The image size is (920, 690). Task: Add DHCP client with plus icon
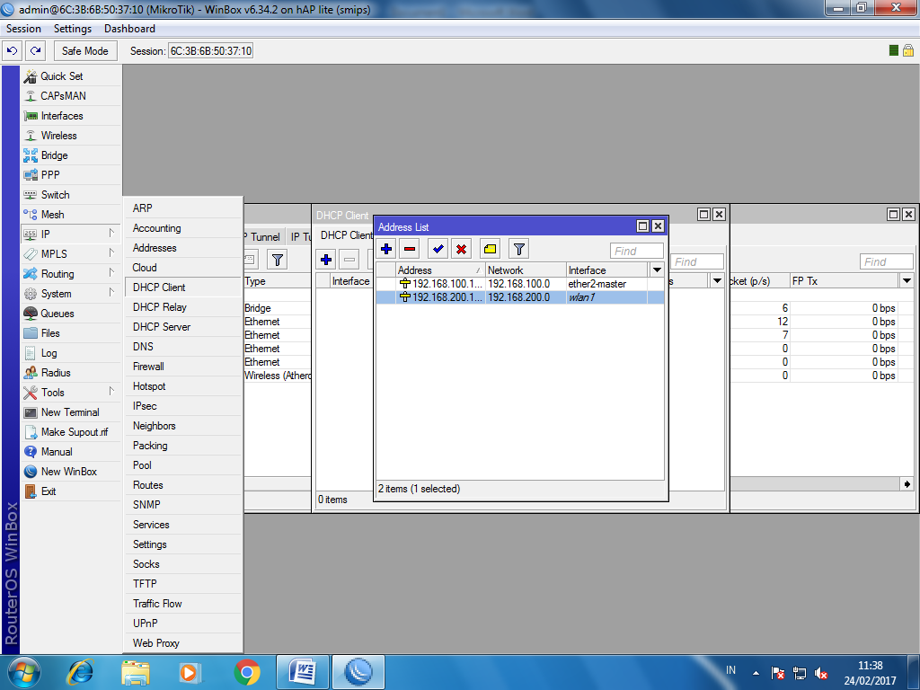(326, 260)
